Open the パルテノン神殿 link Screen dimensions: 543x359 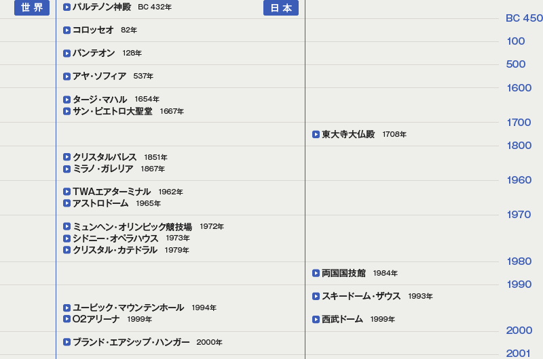[102, 7]
